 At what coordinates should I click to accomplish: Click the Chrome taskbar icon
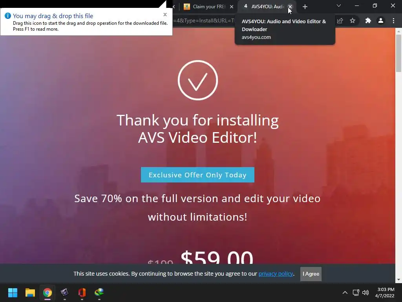click(x=48, y=293)
